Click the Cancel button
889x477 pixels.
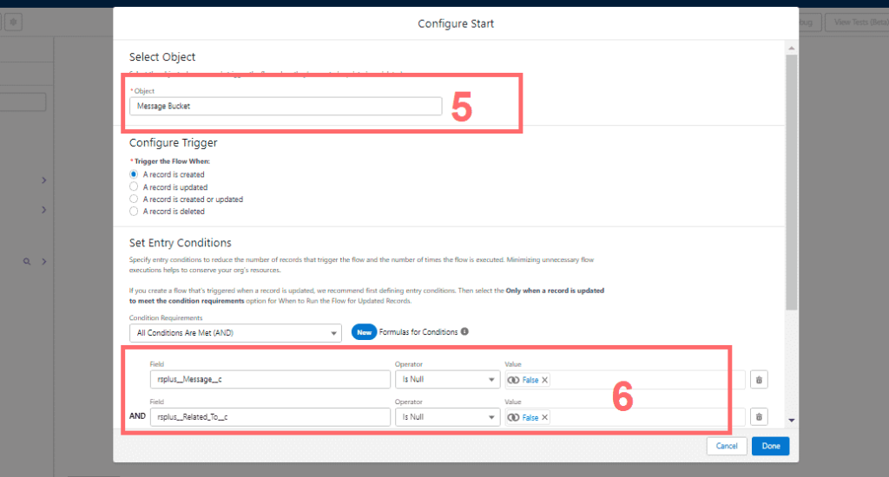(x=727, y=446)
